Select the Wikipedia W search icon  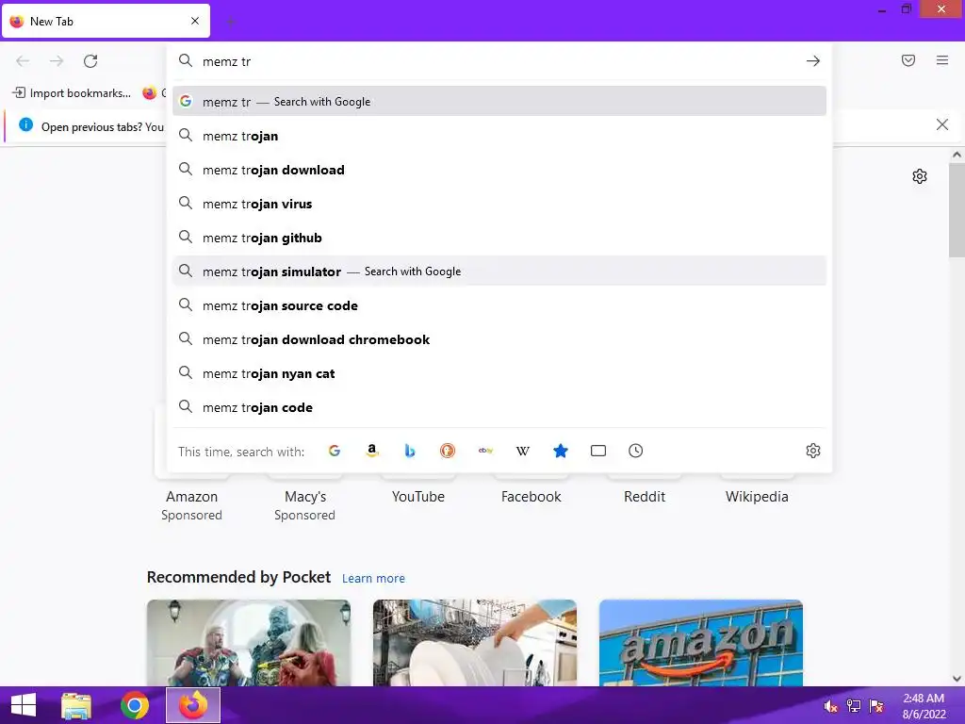pos(522,451)
